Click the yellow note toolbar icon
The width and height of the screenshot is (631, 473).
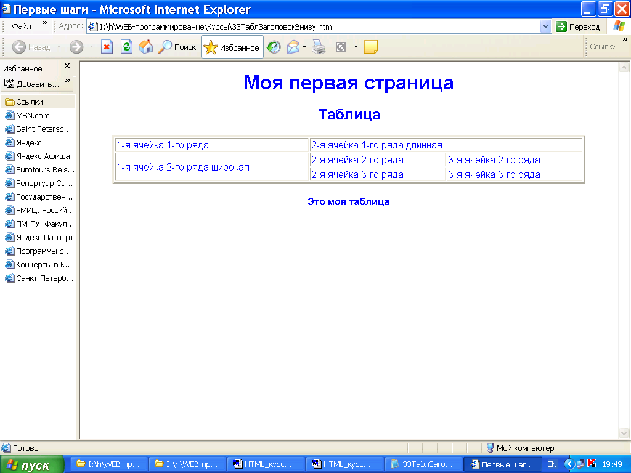pos(370,47)
